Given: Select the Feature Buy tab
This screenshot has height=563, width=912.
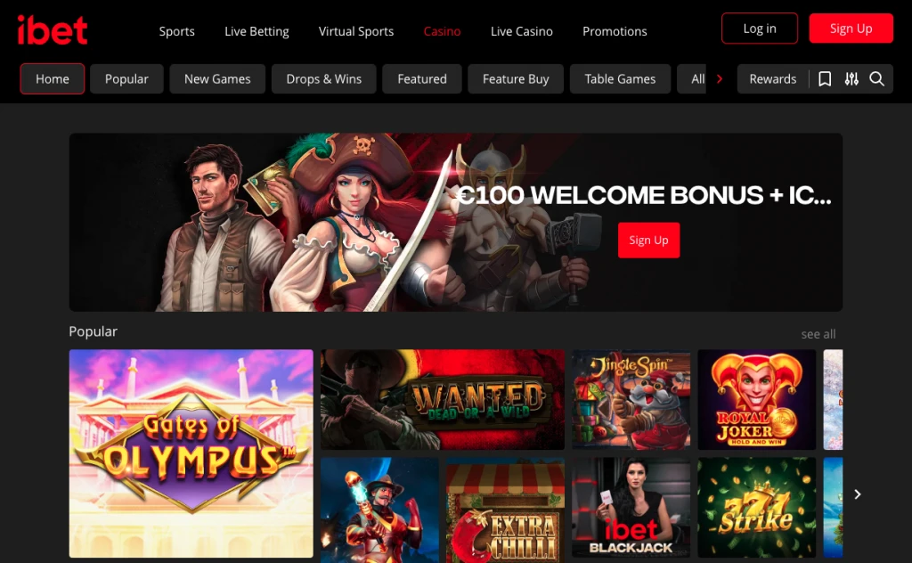Looking at the screenshot, I should click(x=516, y=79).
